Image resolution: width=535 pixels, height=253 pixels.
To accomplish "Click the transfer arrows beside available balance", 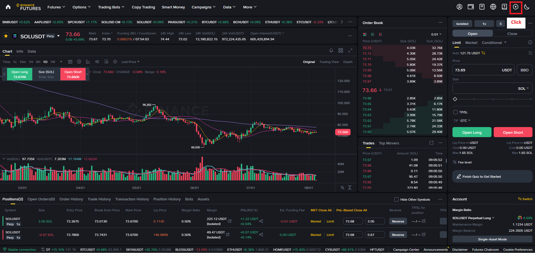I will point(483,53).
